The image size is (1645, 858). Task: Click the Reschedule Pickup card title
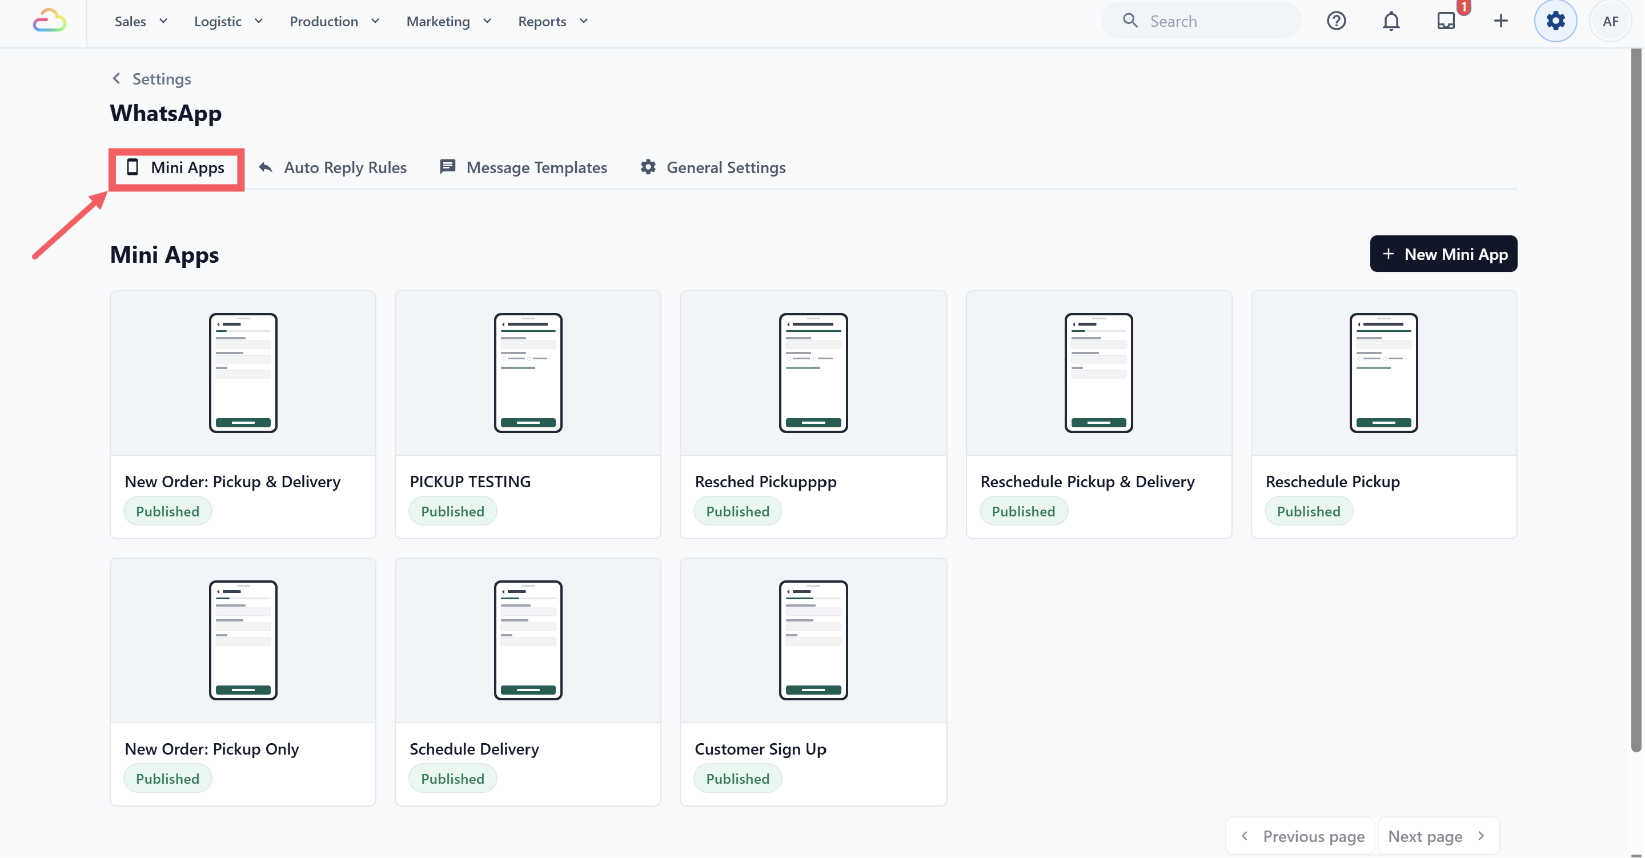click(x=1333, y=482)
